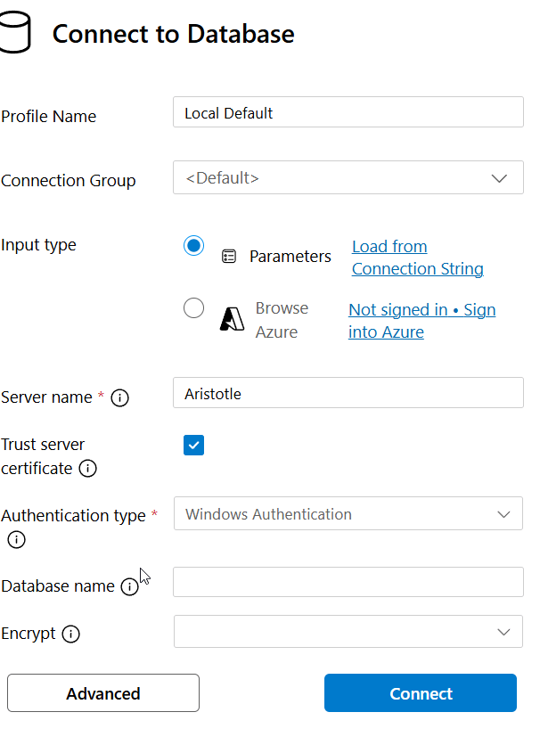Open the Authentication type dropdown
Viewport: 540px width, 745px height.
348,514
